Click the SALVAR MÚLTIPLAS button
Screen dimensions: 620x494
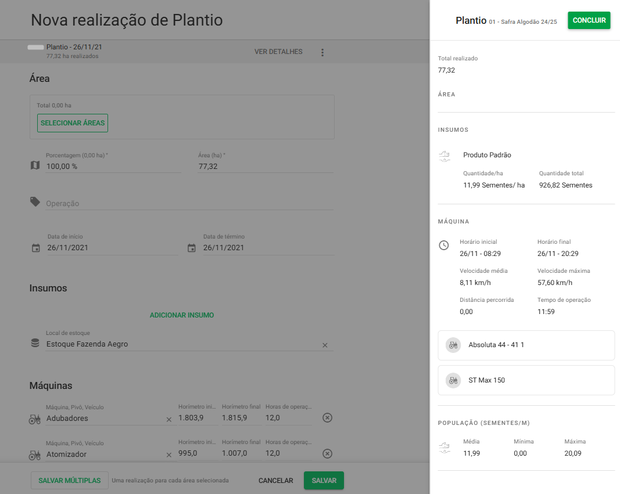70,481
